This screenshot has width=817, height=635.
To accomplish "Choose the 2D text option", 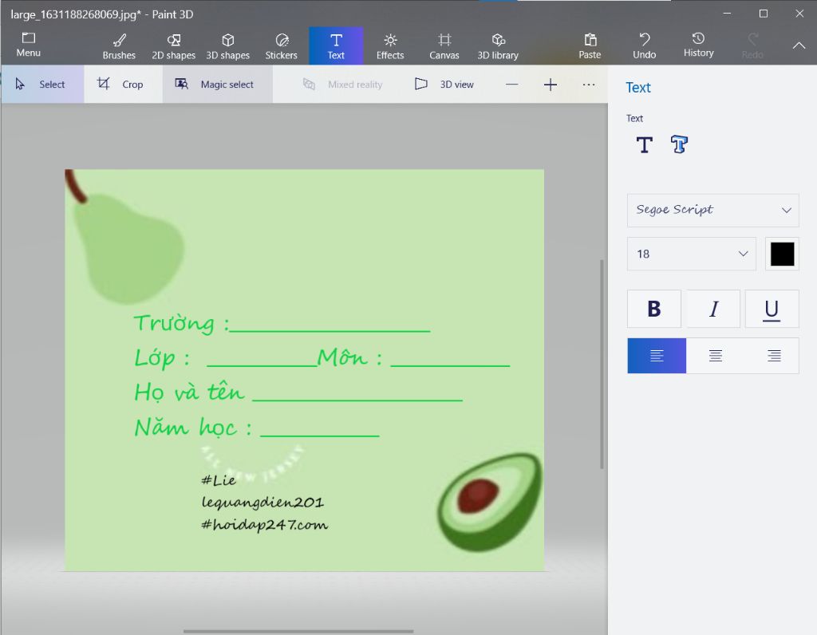I will coord(645,145).
